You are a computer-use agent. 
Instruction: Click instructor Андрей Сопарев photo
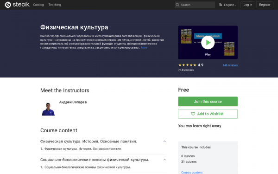click(48, 108)
